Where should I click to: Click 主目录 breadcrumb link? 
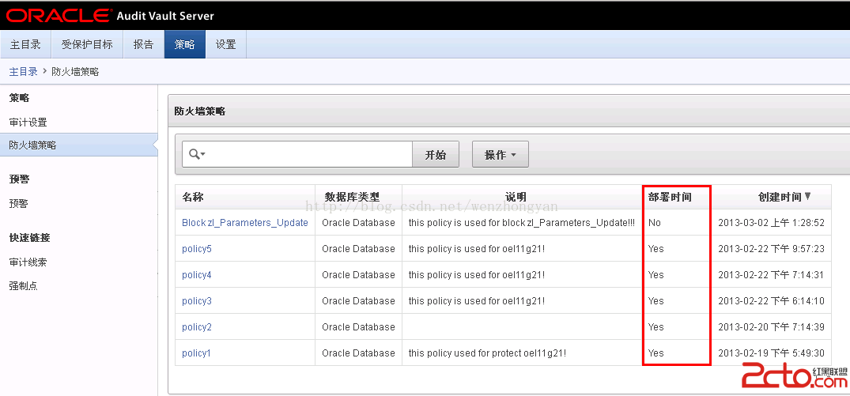[x=23, y=71]
